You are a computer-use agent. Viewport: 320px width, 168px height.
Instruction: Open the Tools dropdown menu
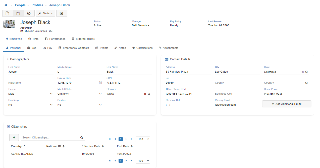[45, 13]
